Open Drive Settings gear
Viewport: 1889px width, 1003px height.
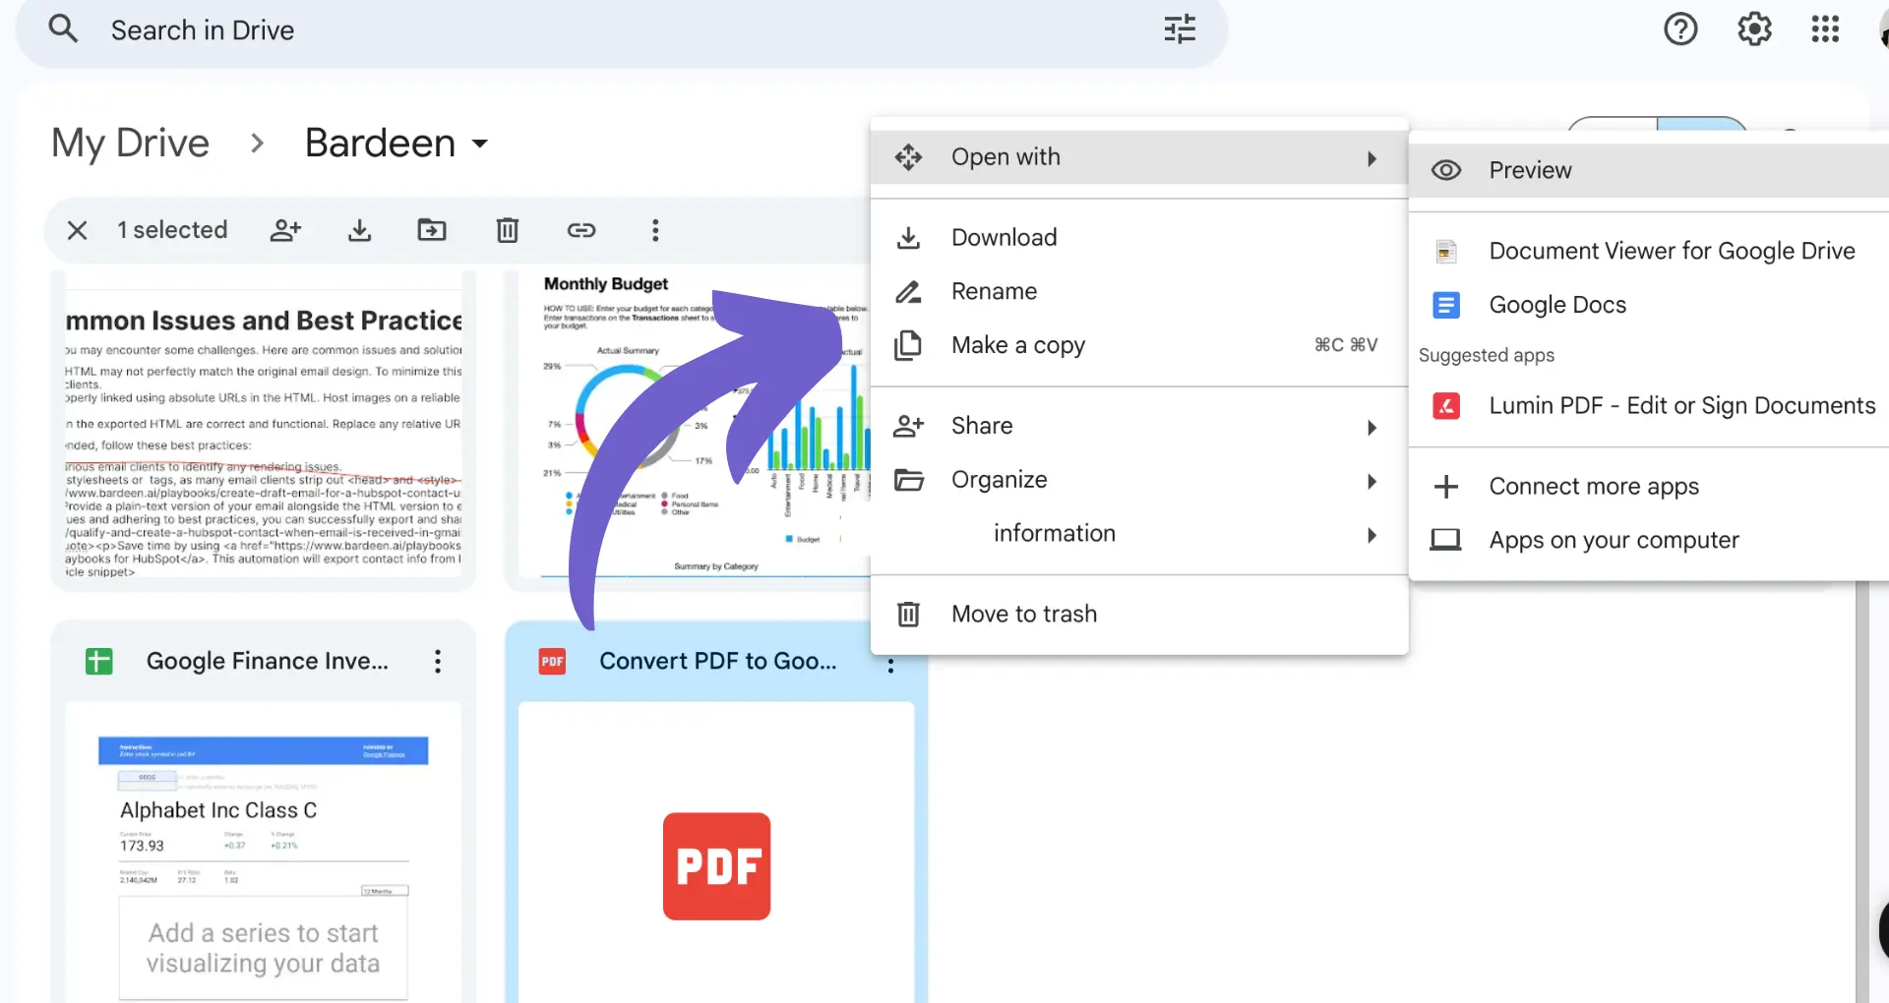[1754, 29]
